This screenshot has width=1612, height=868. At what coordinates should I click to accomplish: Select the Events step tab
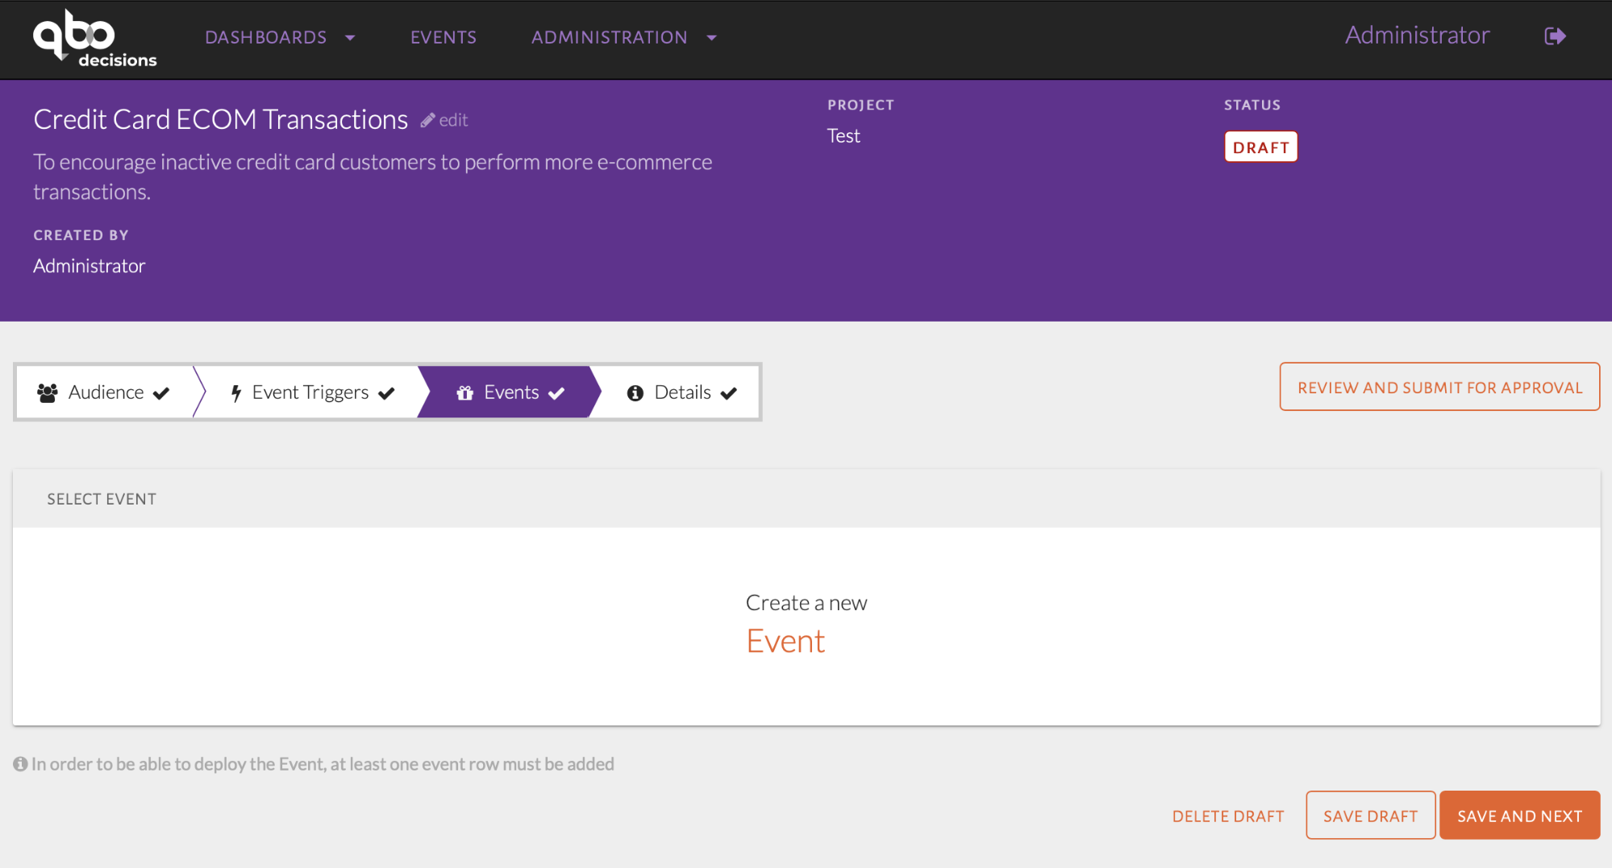pos(510,392)
